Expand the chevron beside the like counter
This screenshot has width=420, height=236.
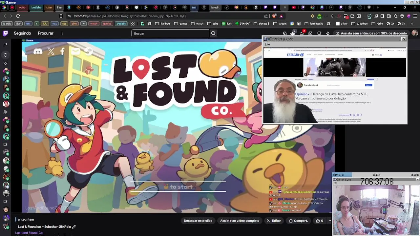click(x=329, y=221)
